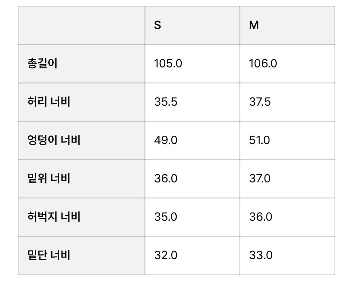Select the 32.0 밑단 너비 cell
The width and height of the screenshot is (353, 286).
click(166, 255)
